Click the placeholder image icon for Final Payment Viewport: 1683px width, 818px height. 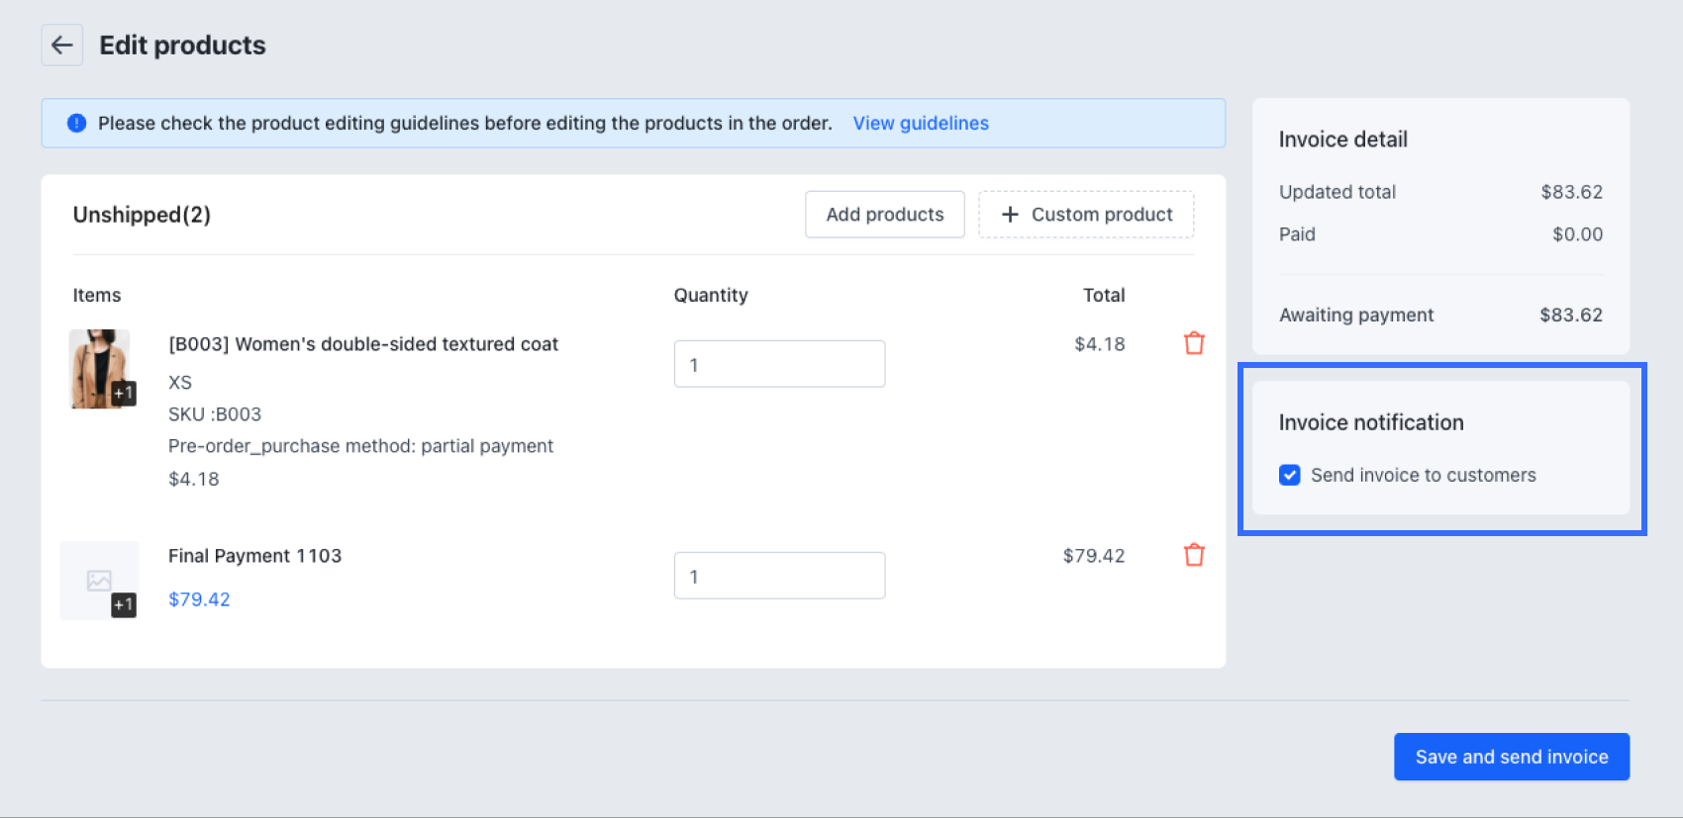pos(98,580)
